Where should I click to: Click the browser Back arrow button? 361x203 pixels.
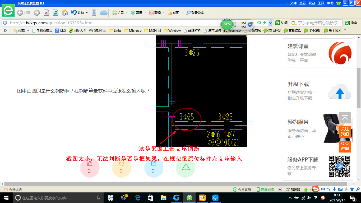[20, 13]
